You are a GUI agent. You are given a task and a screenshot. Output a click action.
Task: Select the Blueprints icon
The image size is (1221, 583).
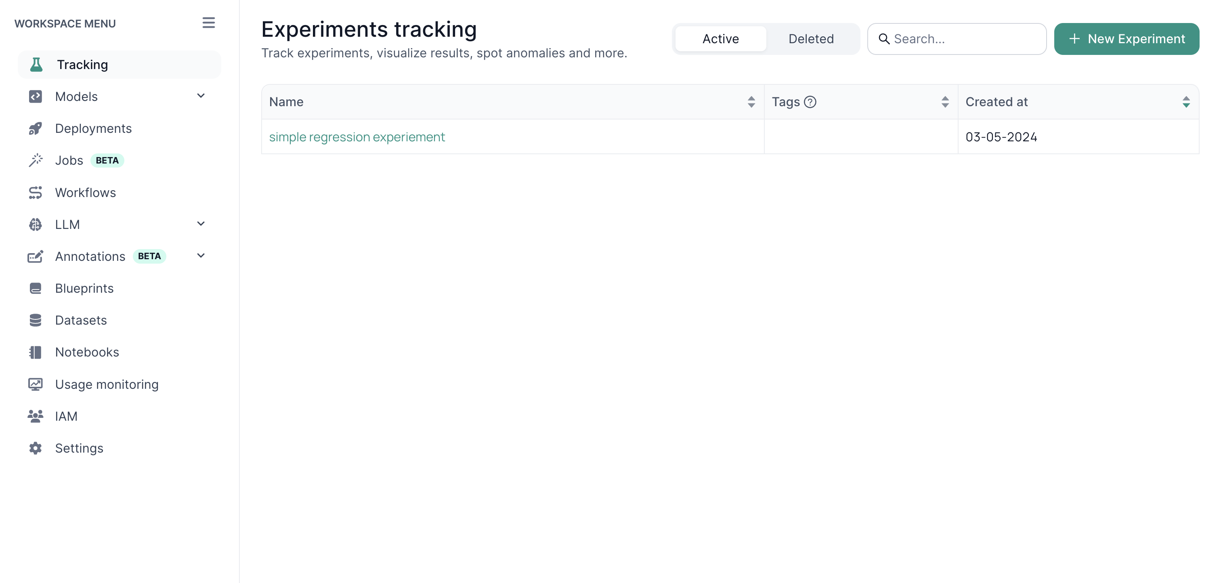coord(36,288)
